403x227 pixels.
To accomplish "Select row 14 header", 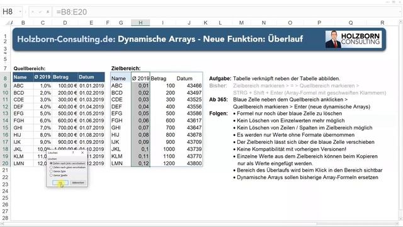I will (x=5, y=120).
